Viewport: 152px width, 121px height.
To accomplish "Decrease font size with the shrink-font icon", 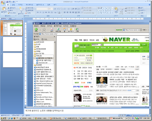I will pyautogui.click(x=58, y=9).
